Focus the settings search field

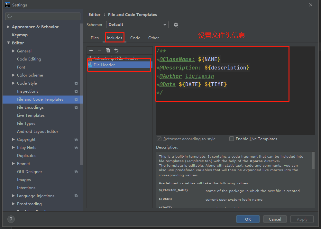point(43,16)
